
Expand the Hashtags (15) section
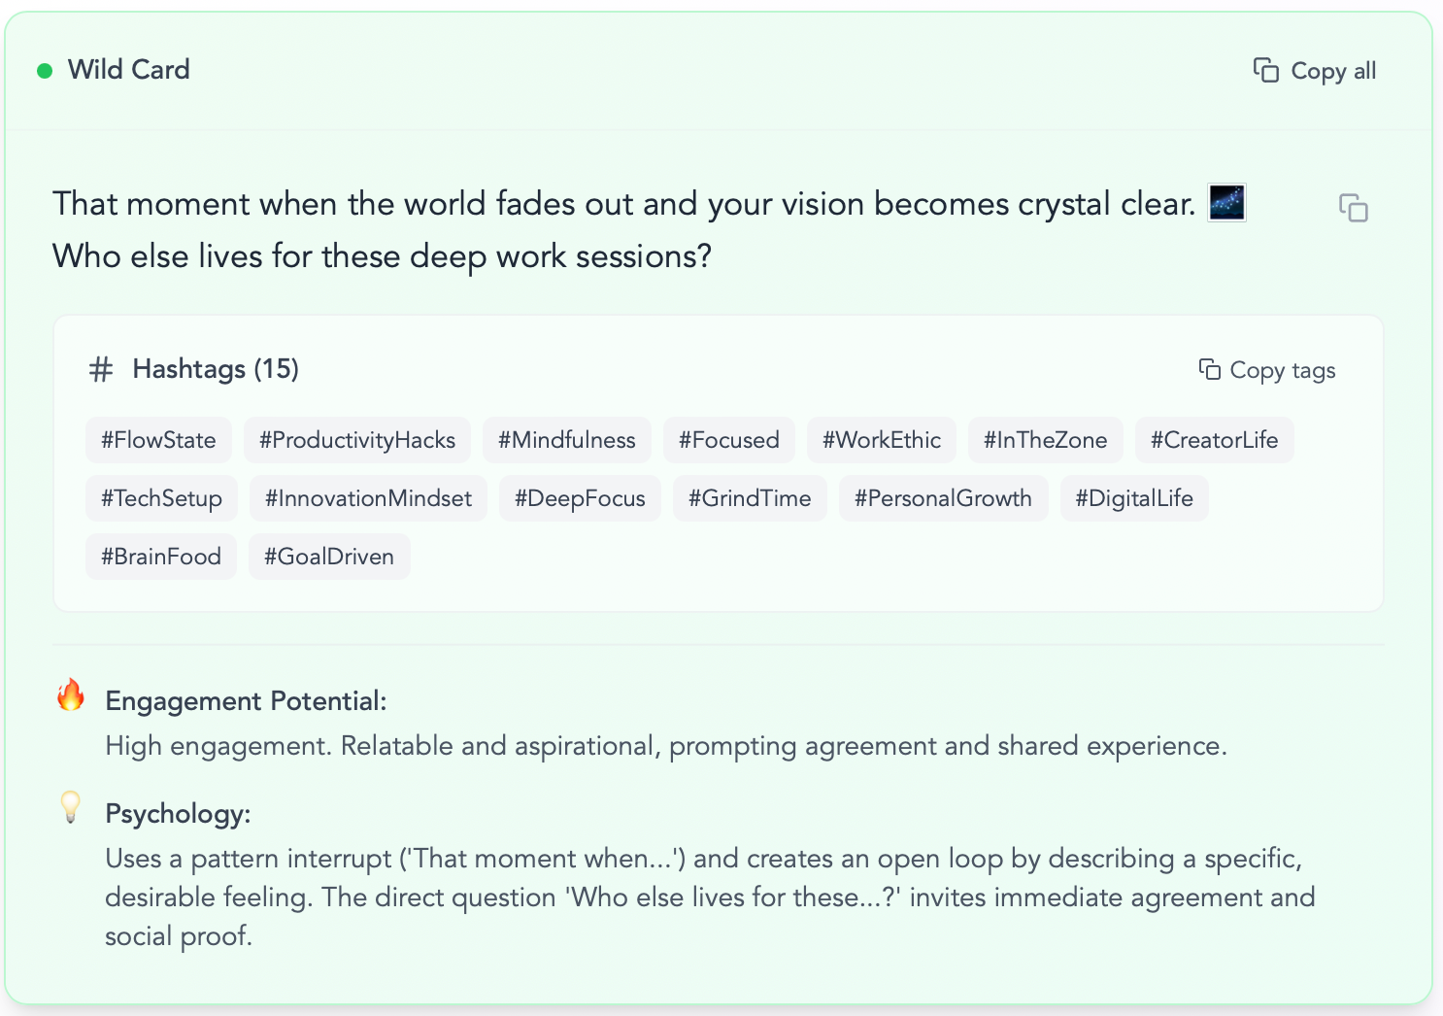coord(215,369)
